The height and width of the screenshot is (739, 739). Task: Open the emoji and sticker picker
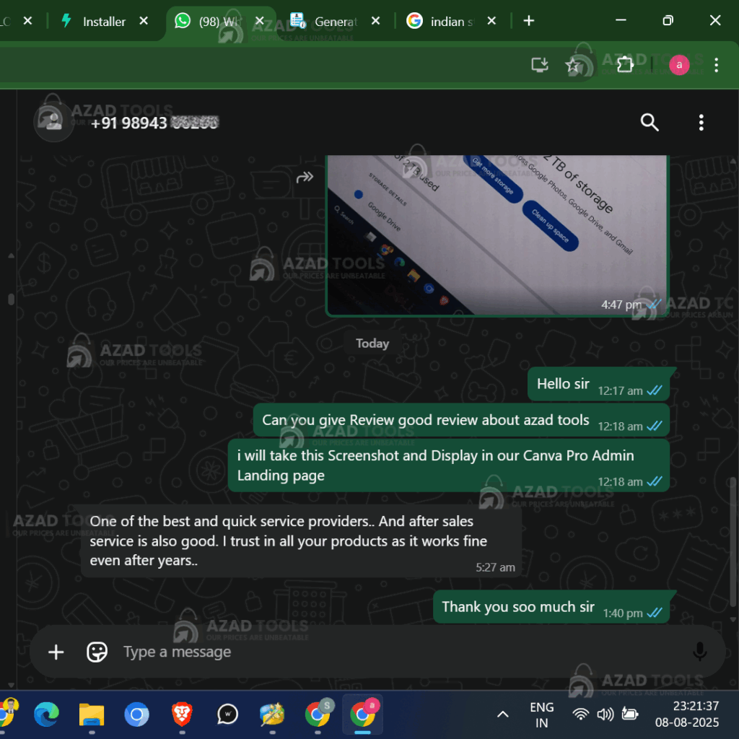[97, 652]
